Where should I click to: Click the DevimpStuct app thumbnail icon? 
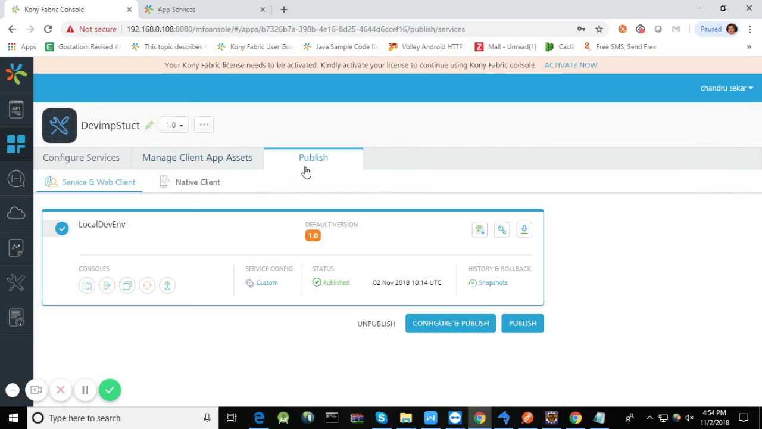click(60, 126)
